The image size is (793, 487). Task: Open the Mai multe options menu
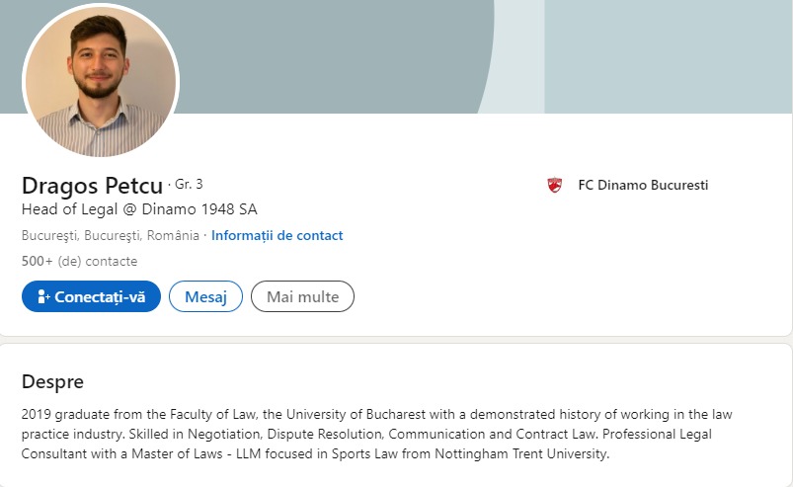(302, 296)
